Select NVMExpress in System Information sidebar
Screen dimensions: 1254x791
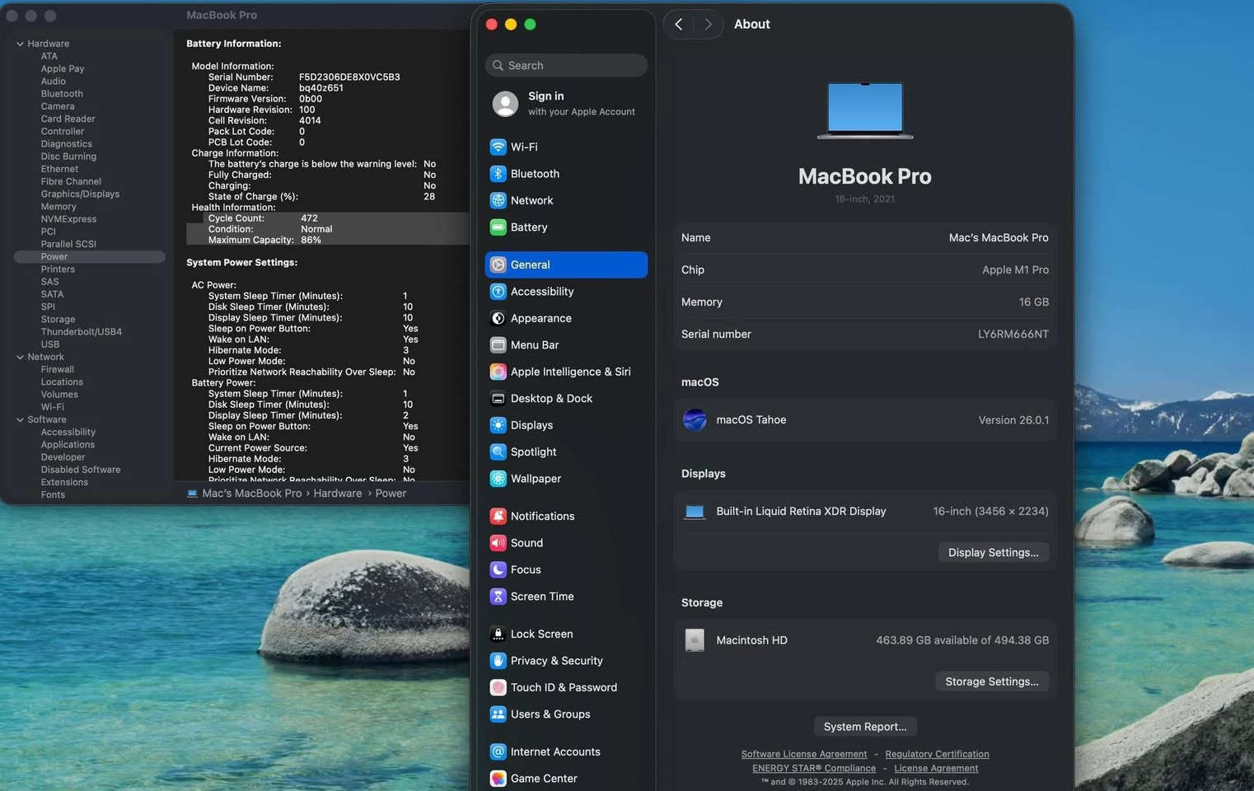pos(68,219)
